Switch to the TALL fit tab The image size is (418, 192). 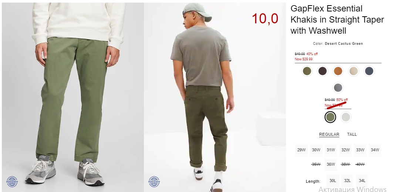pos(352,134)
